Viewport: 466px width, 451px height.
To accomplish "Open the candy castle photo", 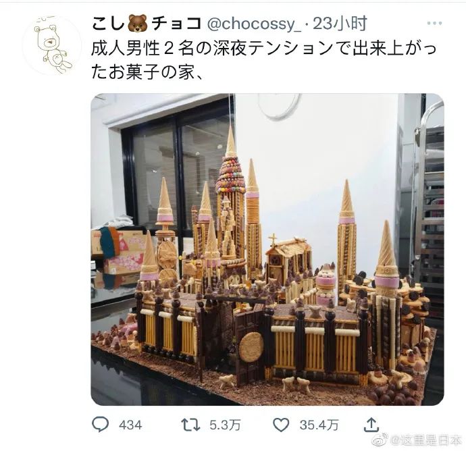I will (x=267, y=249).
